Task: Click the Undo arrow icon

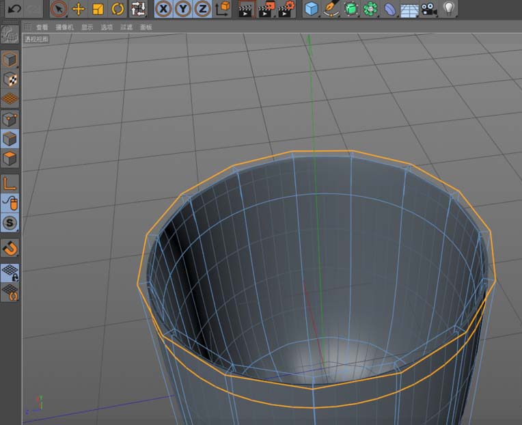Action: (x=14, y=9)
